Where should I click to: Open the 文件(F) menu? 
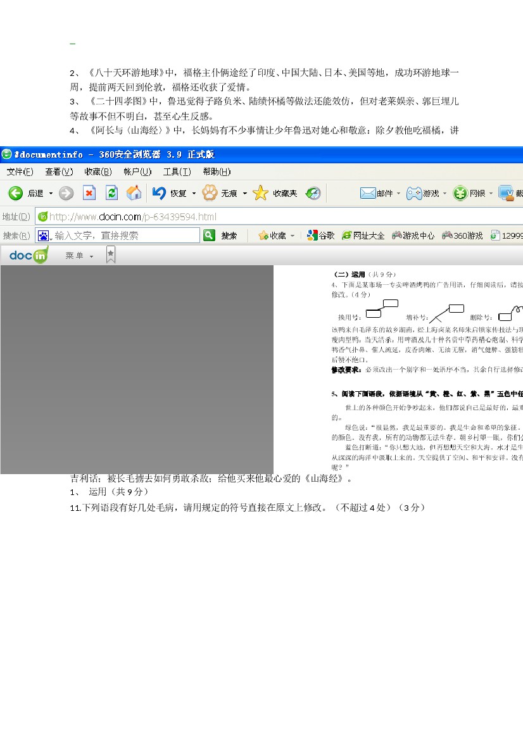pos(20,172)
